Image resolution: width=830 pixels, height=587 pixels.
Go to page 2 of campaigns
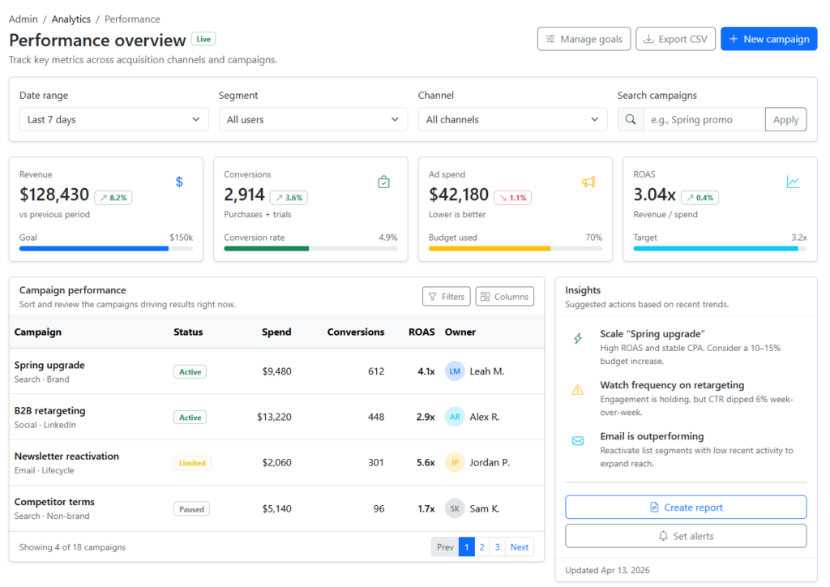click(x=481, y=547)
